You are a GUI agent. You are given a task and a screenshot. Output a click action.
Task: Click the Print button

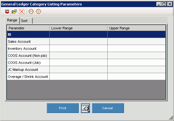pos(63,108)
